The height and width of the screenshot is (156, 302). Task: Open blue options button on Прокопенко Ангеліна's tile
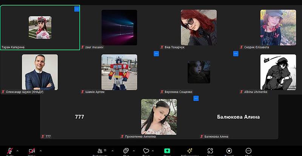coord(196,98)
